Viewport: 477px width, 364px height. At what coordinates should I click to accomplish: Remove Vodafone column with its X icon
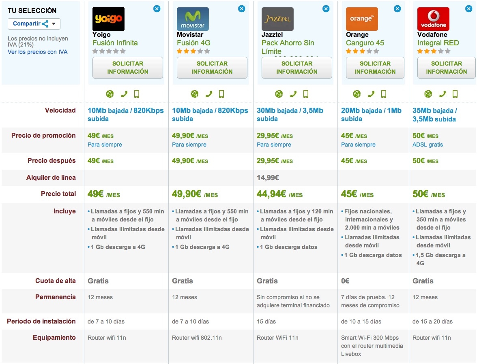tap(469, 9)
